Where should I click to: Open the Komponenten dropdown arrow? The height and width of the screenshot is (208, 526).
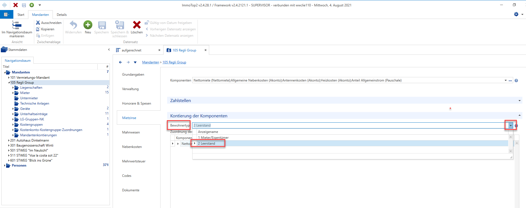coord(505,81)
